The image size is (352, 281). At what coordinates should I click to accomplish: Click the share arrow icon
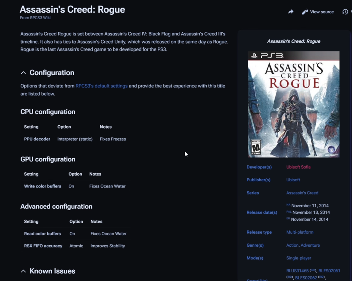(291, 12)
